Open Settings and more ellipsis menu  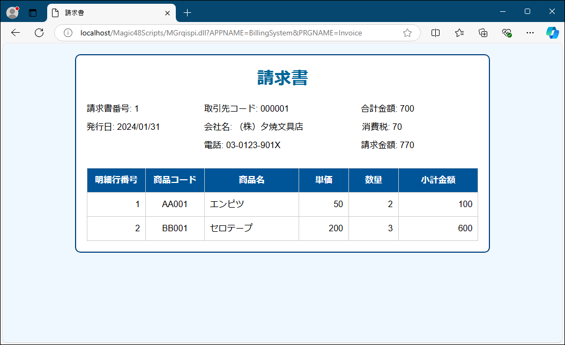[530, 33]
